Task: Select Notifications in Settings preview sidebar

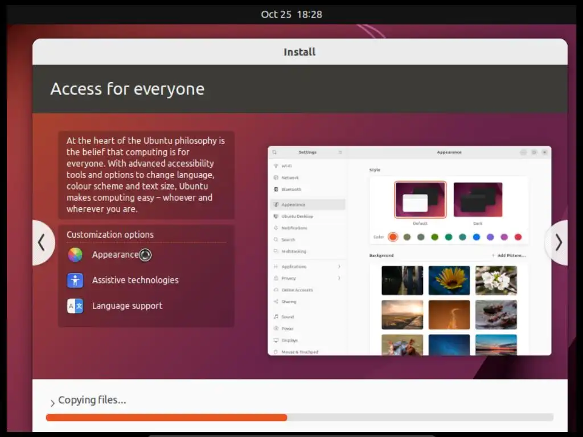Action: point(307,228)
